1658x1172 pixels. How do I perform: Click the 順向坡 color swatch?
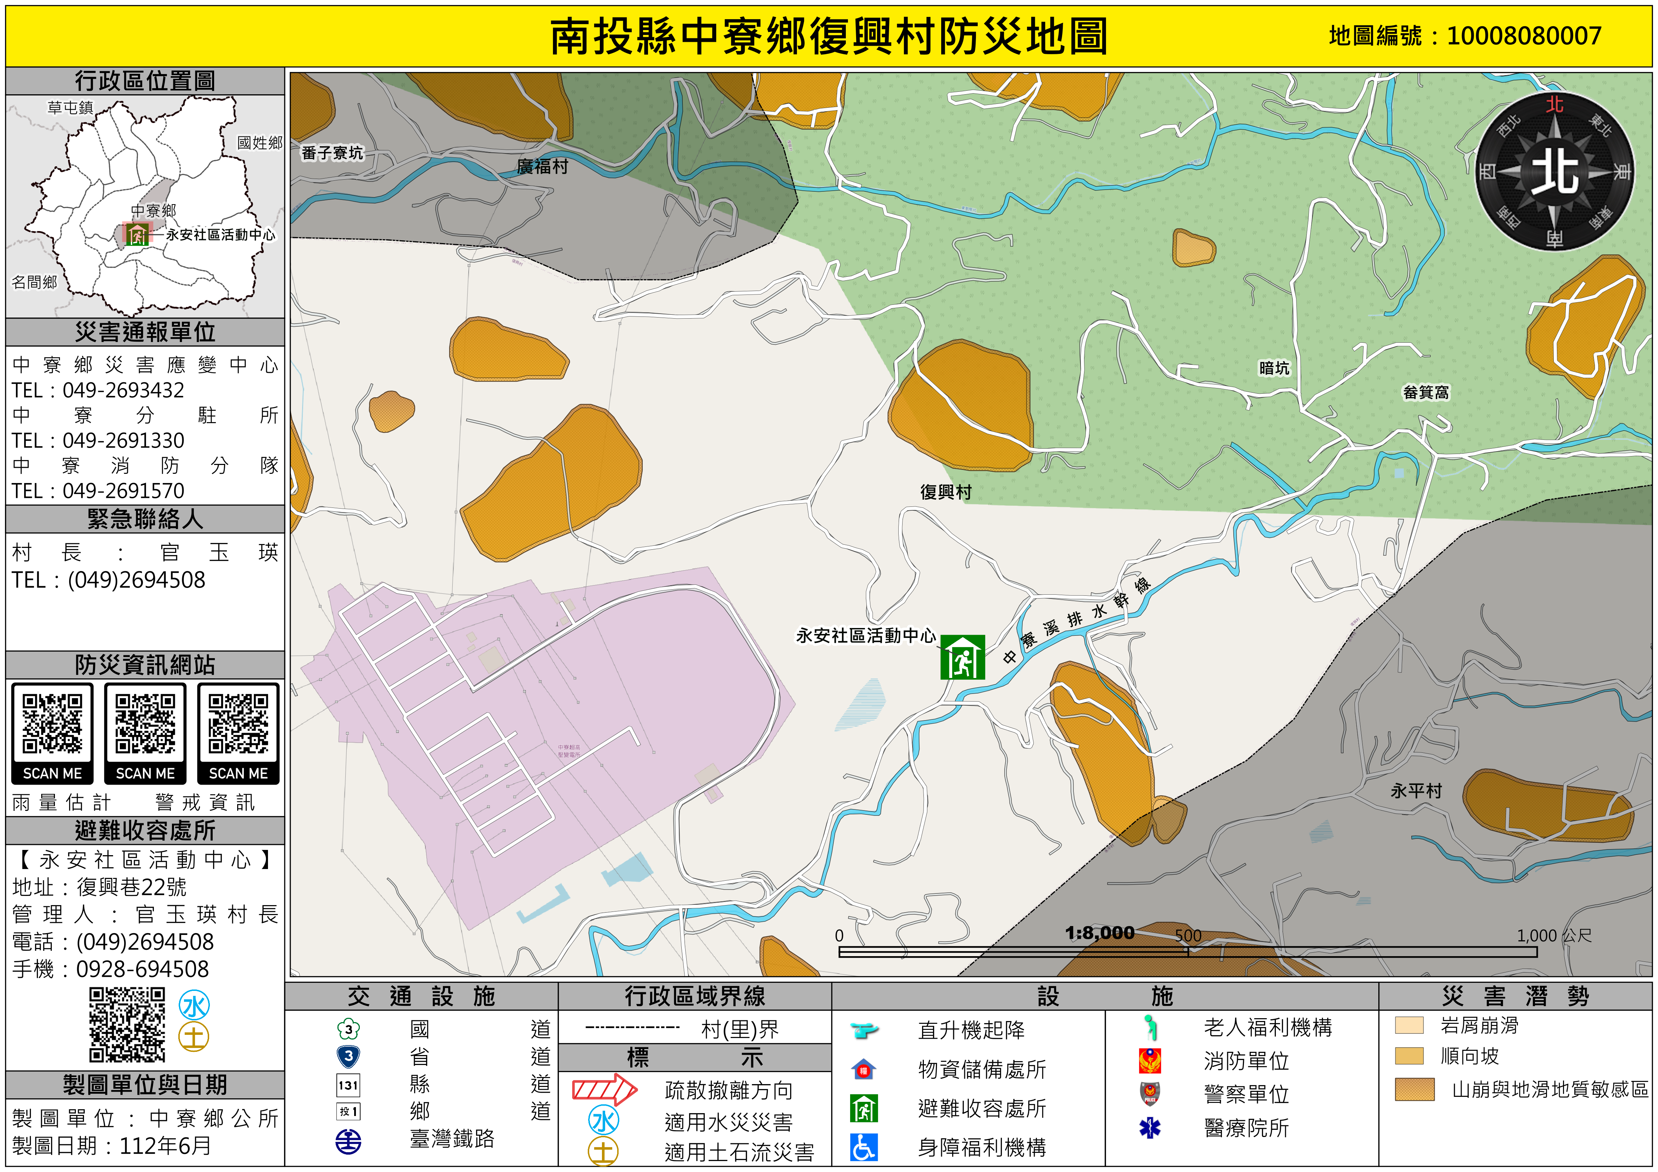click(1409, 1056)
